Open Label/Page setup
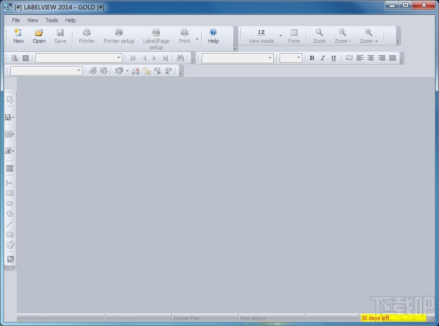The image size is (439, 326). click(156, 39)
